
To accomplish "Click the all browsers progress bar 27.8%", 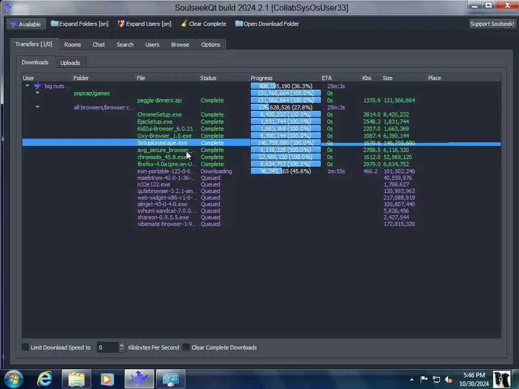I will [x=286, y=107].
